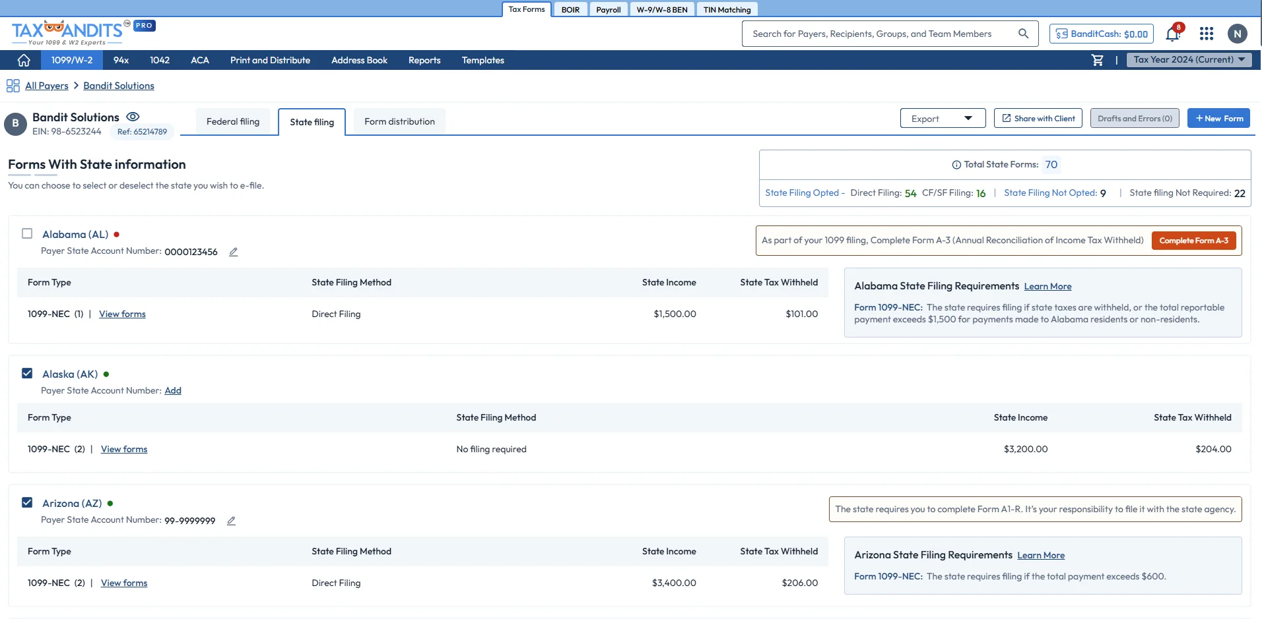Switch to the BOIR top tab

(570, 9)
